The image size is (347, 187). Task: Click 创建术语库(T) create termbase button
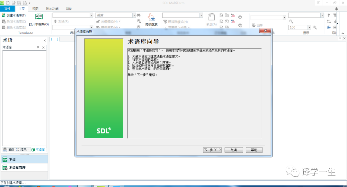click(14, 15)
